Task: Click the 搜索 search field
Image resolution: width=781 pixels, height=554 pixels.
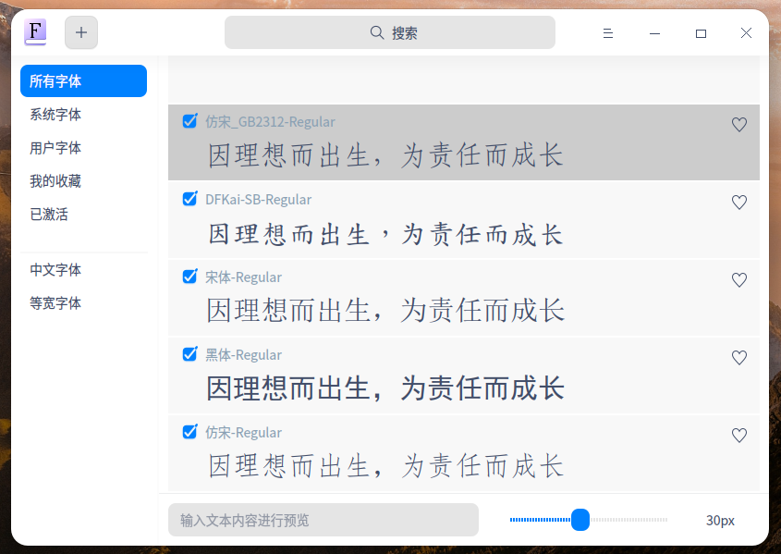Action: click(x=390, y=33)
